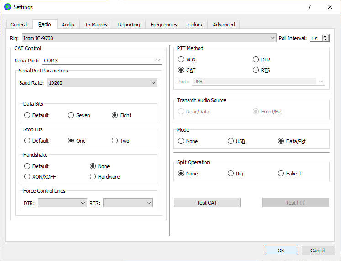
Task: Click the Cancel button
Action: pos(318,251)
